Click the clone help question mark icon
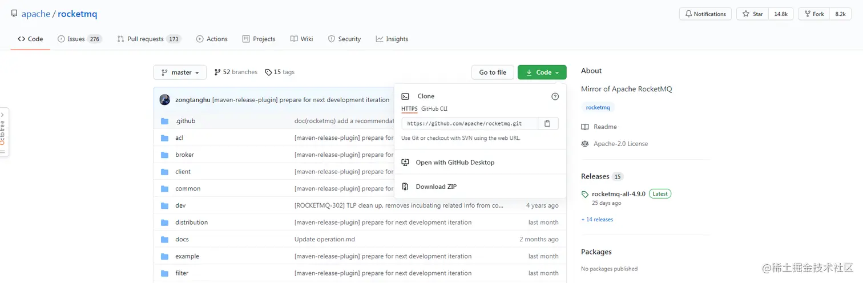The height and width of the screenshot is (283, 863). (555, 96)
